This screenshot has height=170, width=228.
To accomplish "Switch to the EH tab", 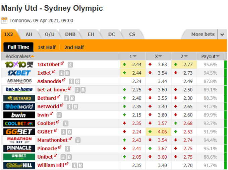I will [91, 34].
